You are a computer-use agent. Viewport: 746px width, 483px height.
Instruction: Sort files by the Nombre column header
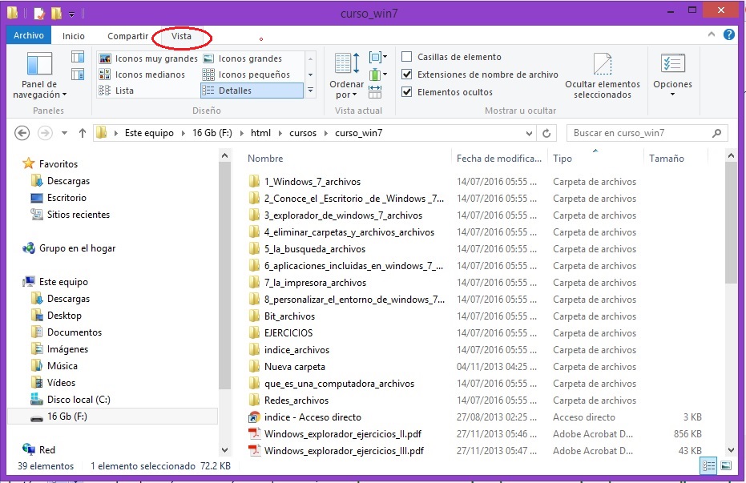point(266,159)
